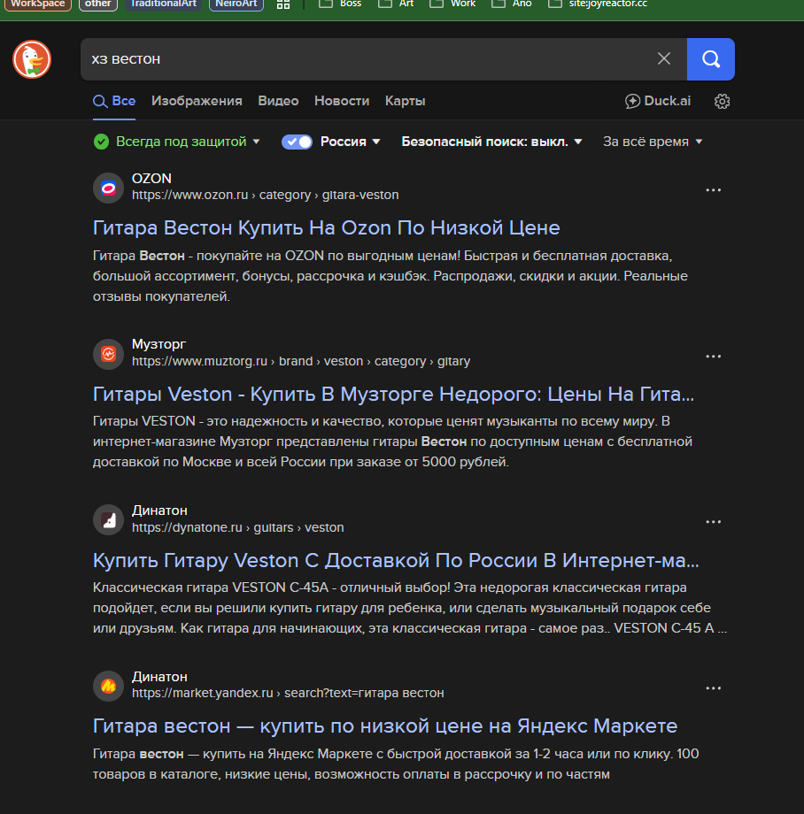Image resolution: width=804 pixels, height=814 pixels.
Task: Expand the Россия region dropdown
Action: [350, 142]
